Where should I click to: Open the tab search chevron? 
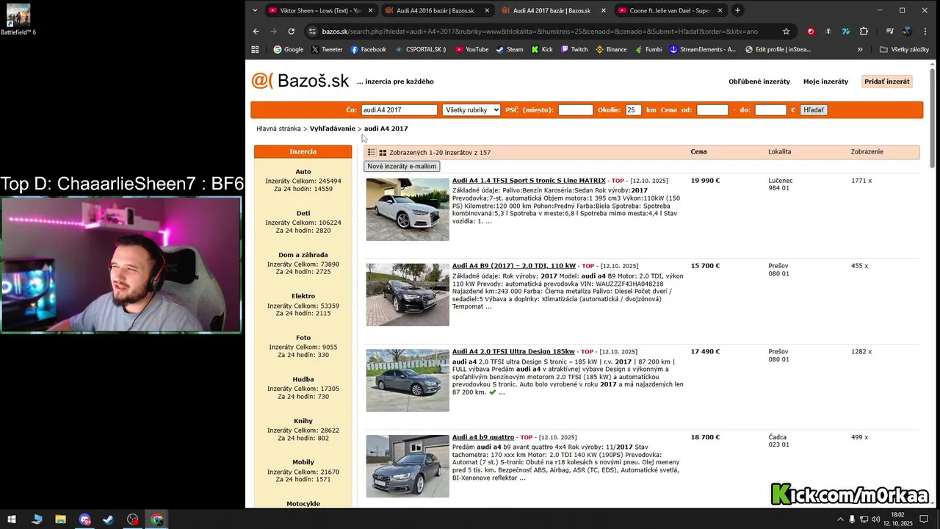pyautogui.click(x=255, y=10)
